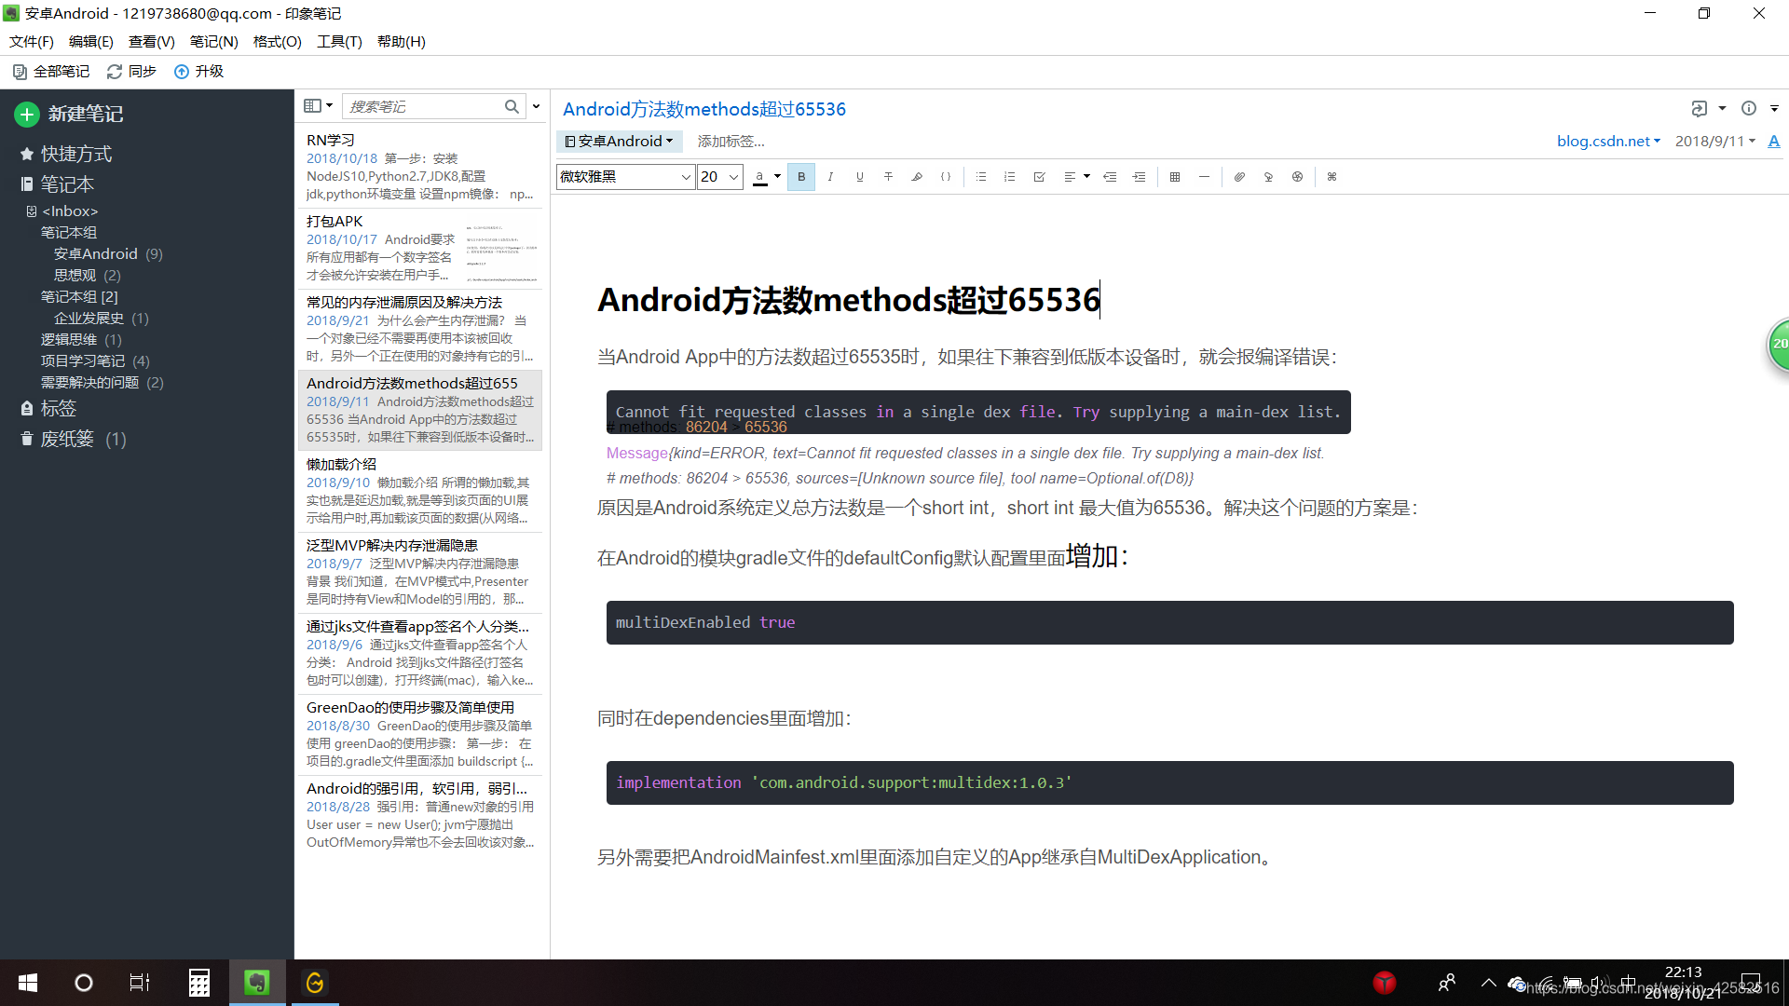Screen dimensions: 1789x1006
Task: Click the share note icon
Action: (x=1700, y=109)
